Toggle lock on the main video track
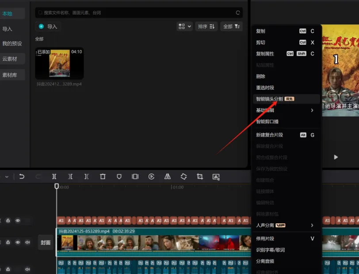This screenshot has width=359, height=274. pos(8,242)
